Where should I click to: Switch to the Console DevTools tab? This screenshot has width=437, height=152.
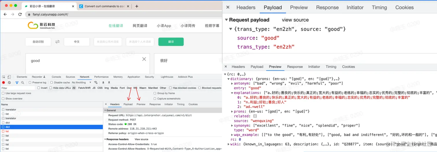tap(56, 77)
